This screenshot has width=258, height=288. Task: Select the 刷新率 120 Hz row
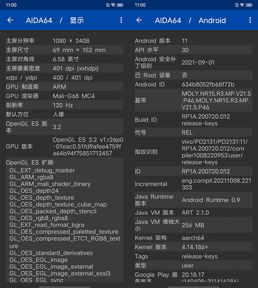[64, 105]
